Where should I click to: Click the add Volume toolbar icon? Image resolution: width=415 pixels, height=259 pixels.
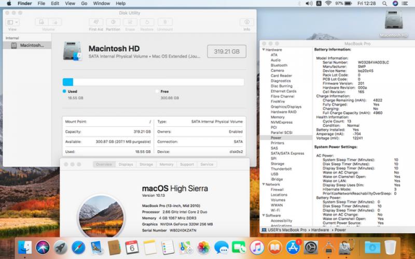point(42,22)
